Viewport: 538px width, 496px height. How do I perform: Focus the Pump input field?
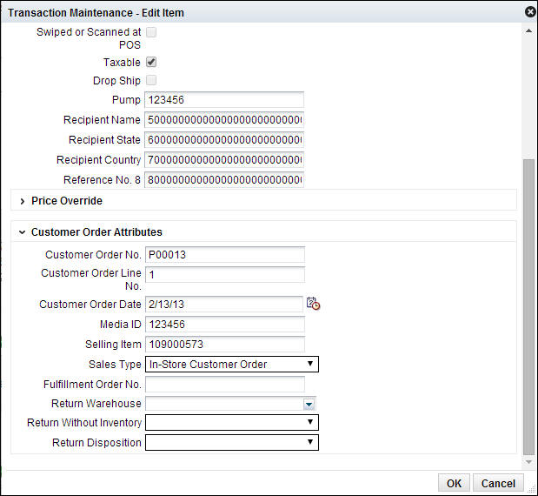[x=224, y=100]
